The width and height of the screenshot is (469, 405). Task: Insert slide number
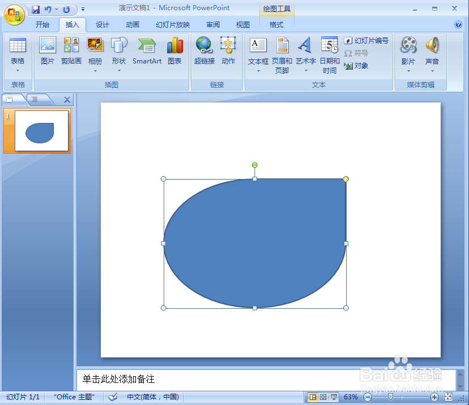pos(366,40)
